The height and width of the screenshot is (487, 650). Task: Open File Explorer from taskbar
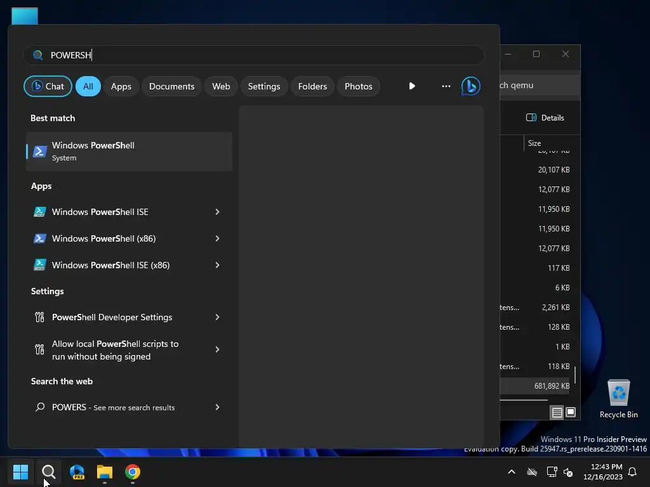coord(105,472)
